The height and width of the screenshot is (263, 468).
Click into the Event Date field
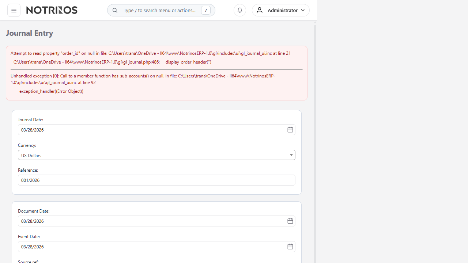point(150,247)
